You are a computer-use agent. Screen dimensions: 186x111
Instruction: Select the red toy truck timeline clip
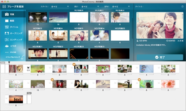38,69
